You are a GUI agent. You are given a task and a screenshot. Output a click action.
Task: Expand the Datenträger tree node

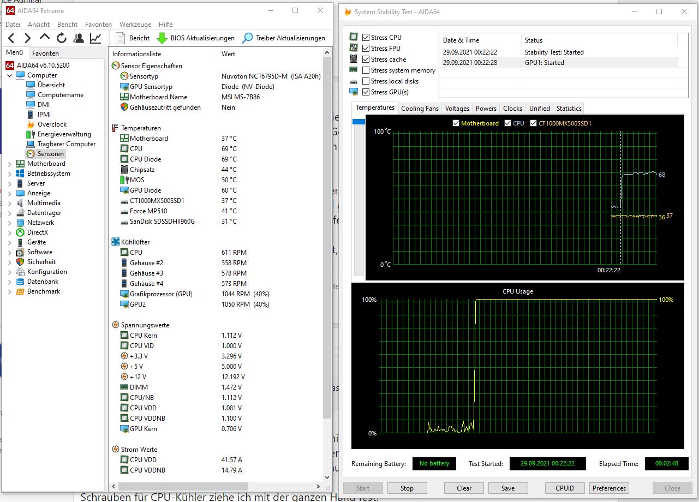10,213
